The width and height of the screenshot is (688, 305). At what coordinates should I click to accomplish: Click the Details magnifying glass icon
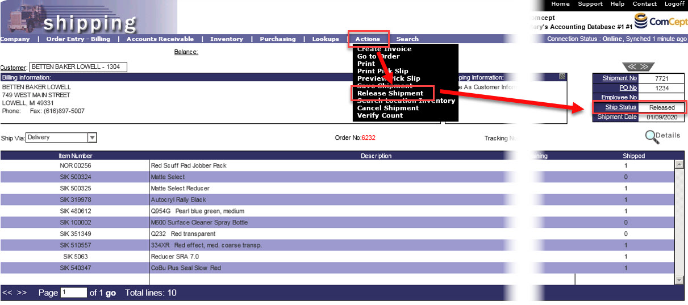click(x=651, y=136)
